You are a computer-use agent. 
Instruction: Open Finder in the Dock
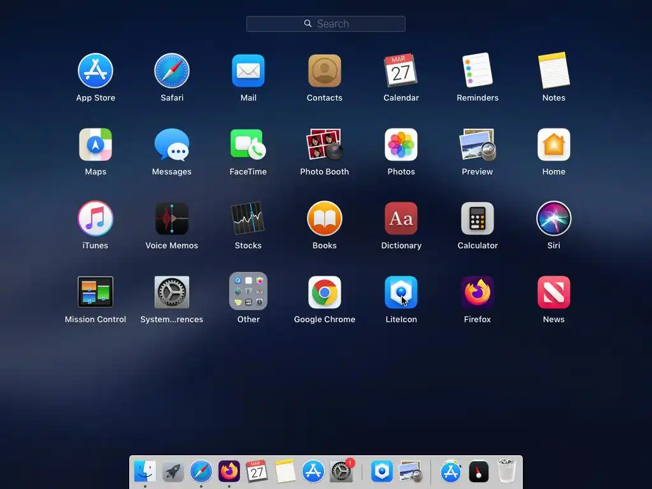145,471
